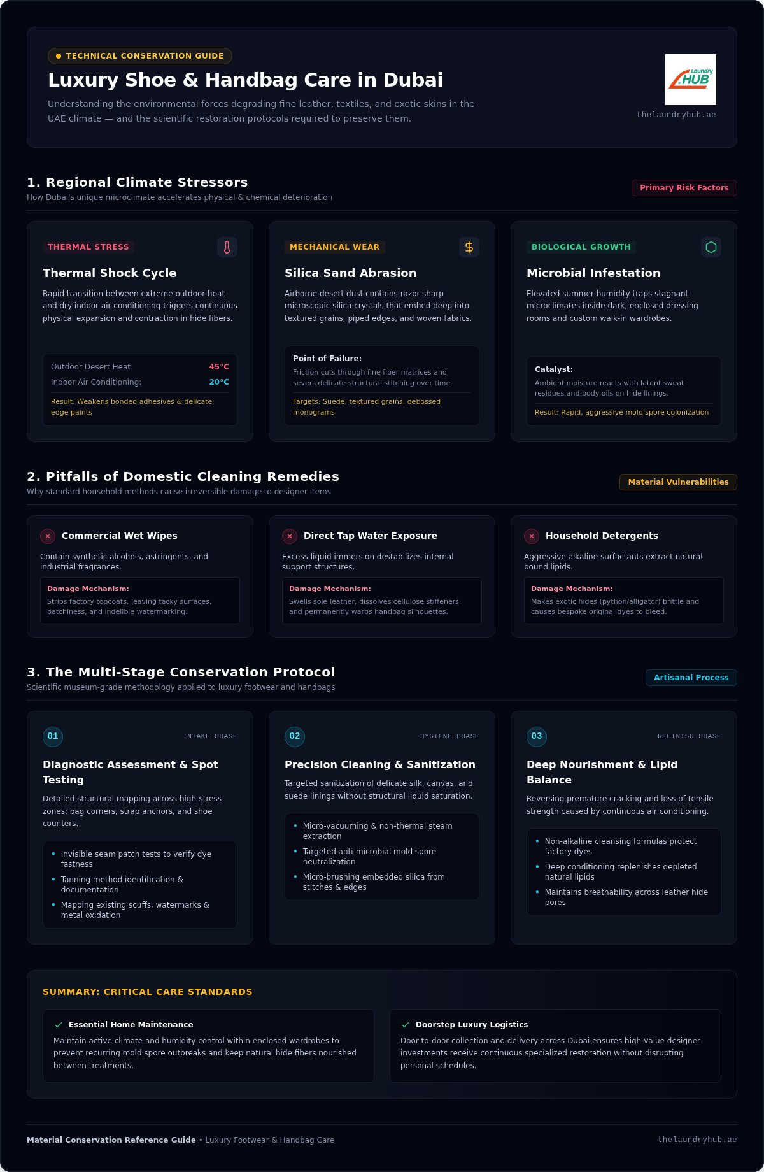Select the 03 Refinish Phase step badge
The image size is (764, 1172).
pyautogui.click(x=537, y=736)
